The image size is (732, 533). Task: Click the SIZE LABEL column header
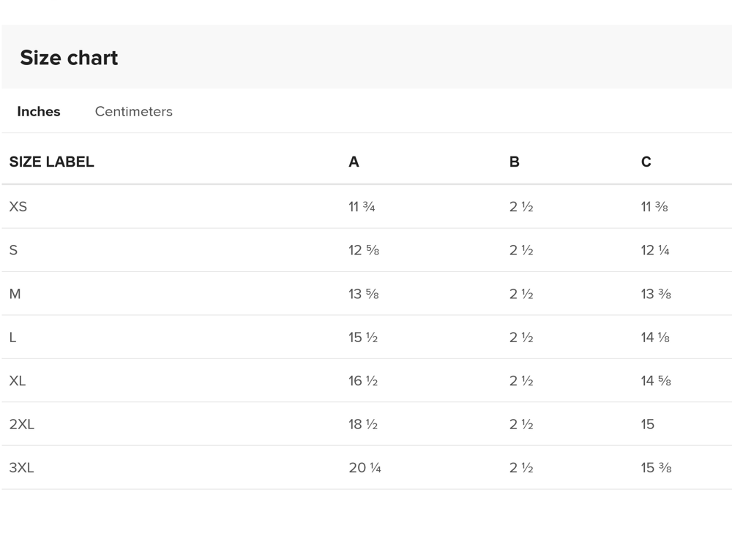tap(51, 162)
